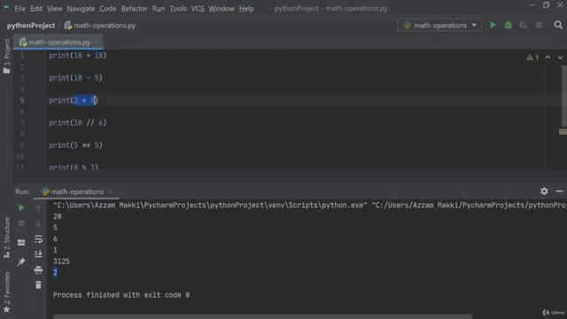Close the math-operations Run tab
Screen dimensions: 567x319
click(x=110, y=191)
